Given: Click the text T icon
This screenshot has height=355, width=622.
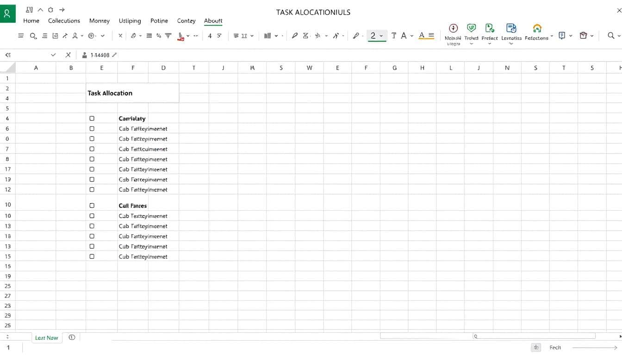Looking at the screenshot, I should pos(394,36).
